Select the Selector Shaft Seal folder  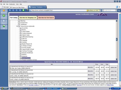coord(27,53)
